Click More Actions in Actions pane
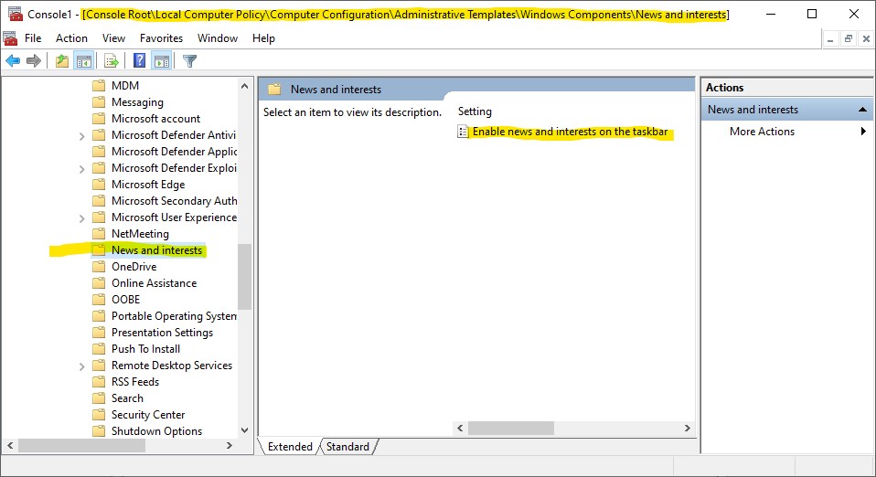 (762, 132)
